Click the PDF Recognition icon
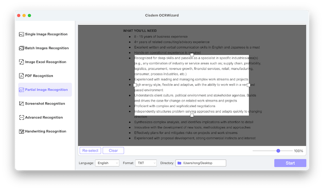The height and width of the screenshot is (190, 324). pyautogui.click(x=21, y=76)
